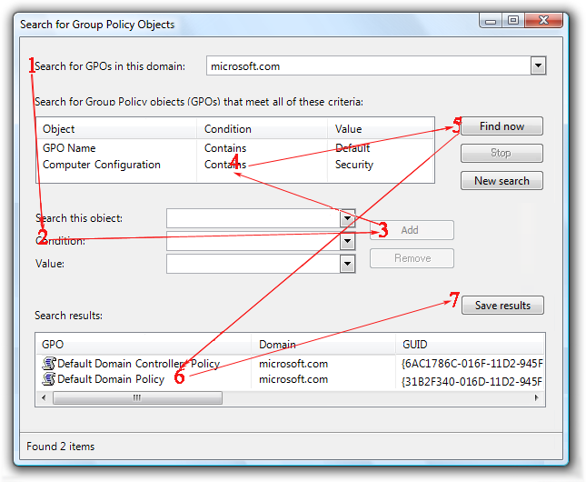The image size is (586, 482).
Task: Click microsoft.com in Default Domain Policy row
Action: click(293, 379)
